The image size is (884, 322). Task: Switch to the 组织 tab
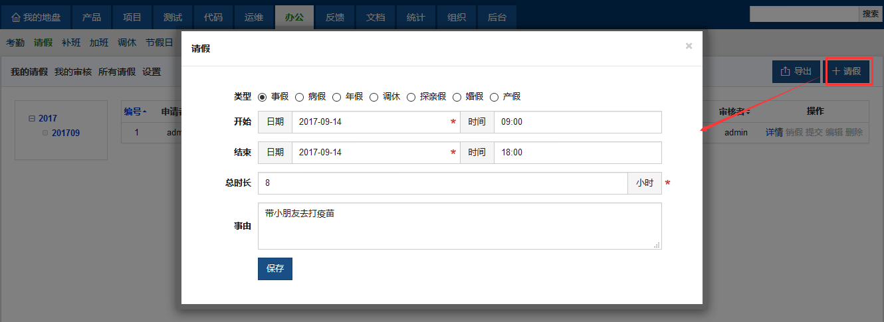pos(457,17)
